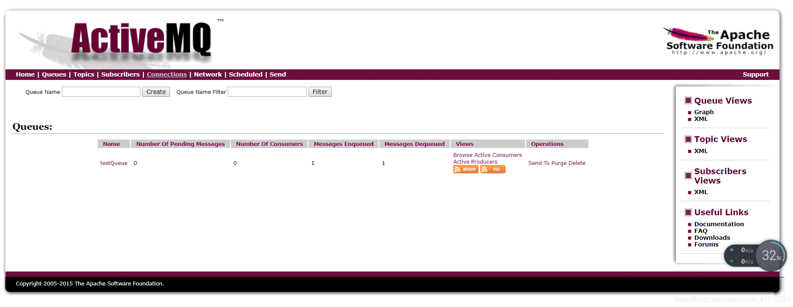
Task: Go to the Home page
Action: pyautogui.click(x=25, y=74)
